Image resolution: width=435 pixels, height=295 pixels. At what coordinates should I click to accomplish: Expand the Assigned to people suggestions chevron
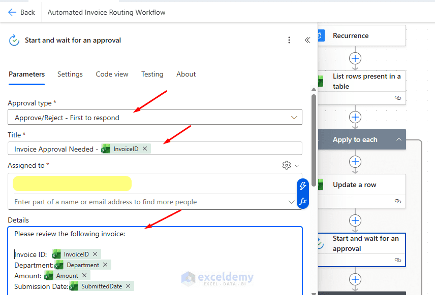pyautogui.click(x=291, y=202)
